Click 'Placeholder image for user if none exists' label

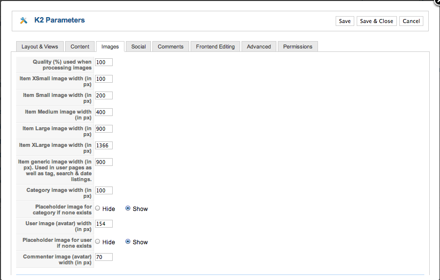(57, 243)
